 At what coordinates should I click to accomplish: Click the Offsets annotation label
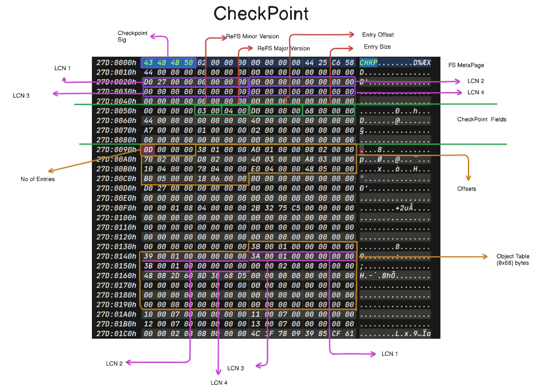467,189
